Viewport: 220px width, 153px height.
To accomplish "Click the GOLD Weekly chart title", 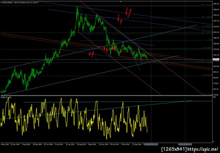I will (7, 3).
